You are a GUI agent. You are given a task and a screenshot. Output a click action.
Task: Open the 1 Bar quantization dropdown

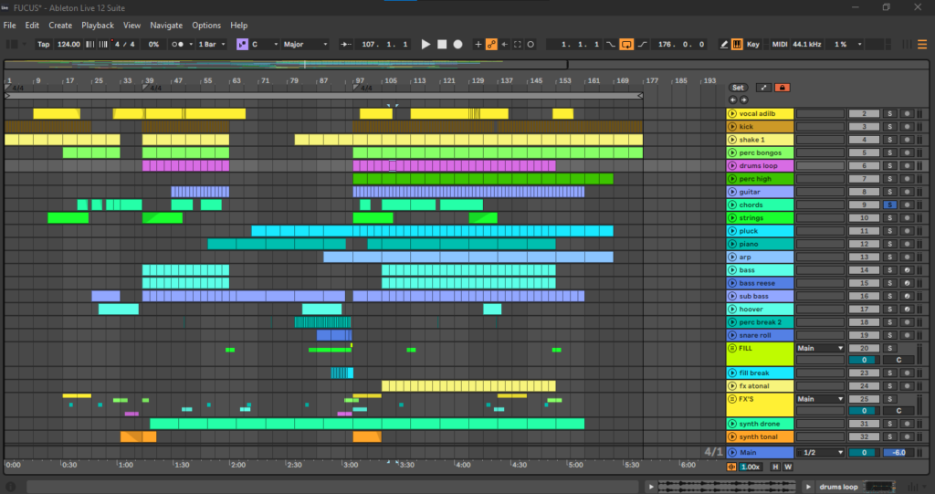point(211,44)
